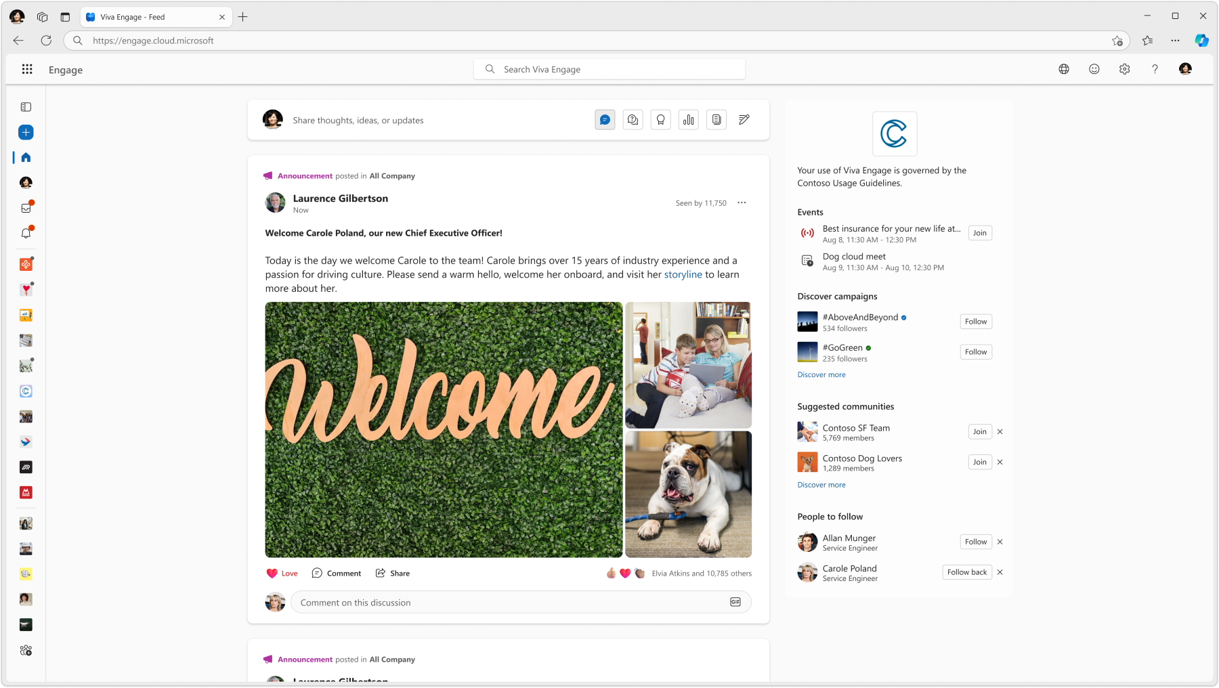1219x688 pixels.
Task: Click the browser address bar
Action: [x=596, y=41]
